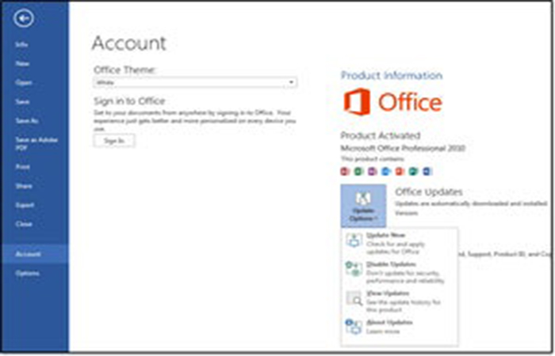Screen dimensions: 555x356
Task: Click the orange PowerPoint product icon
Action: click(x=400, y=172)
